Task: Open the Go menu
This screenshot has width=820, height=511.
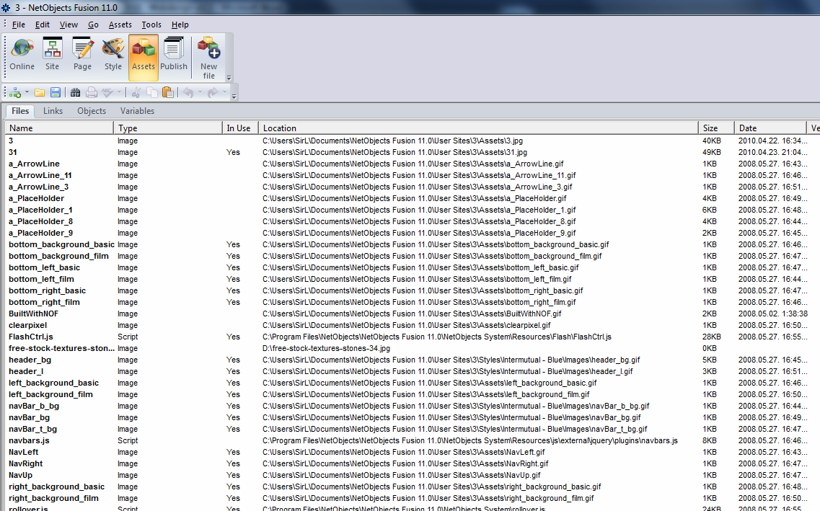Action: coord(93,25)
